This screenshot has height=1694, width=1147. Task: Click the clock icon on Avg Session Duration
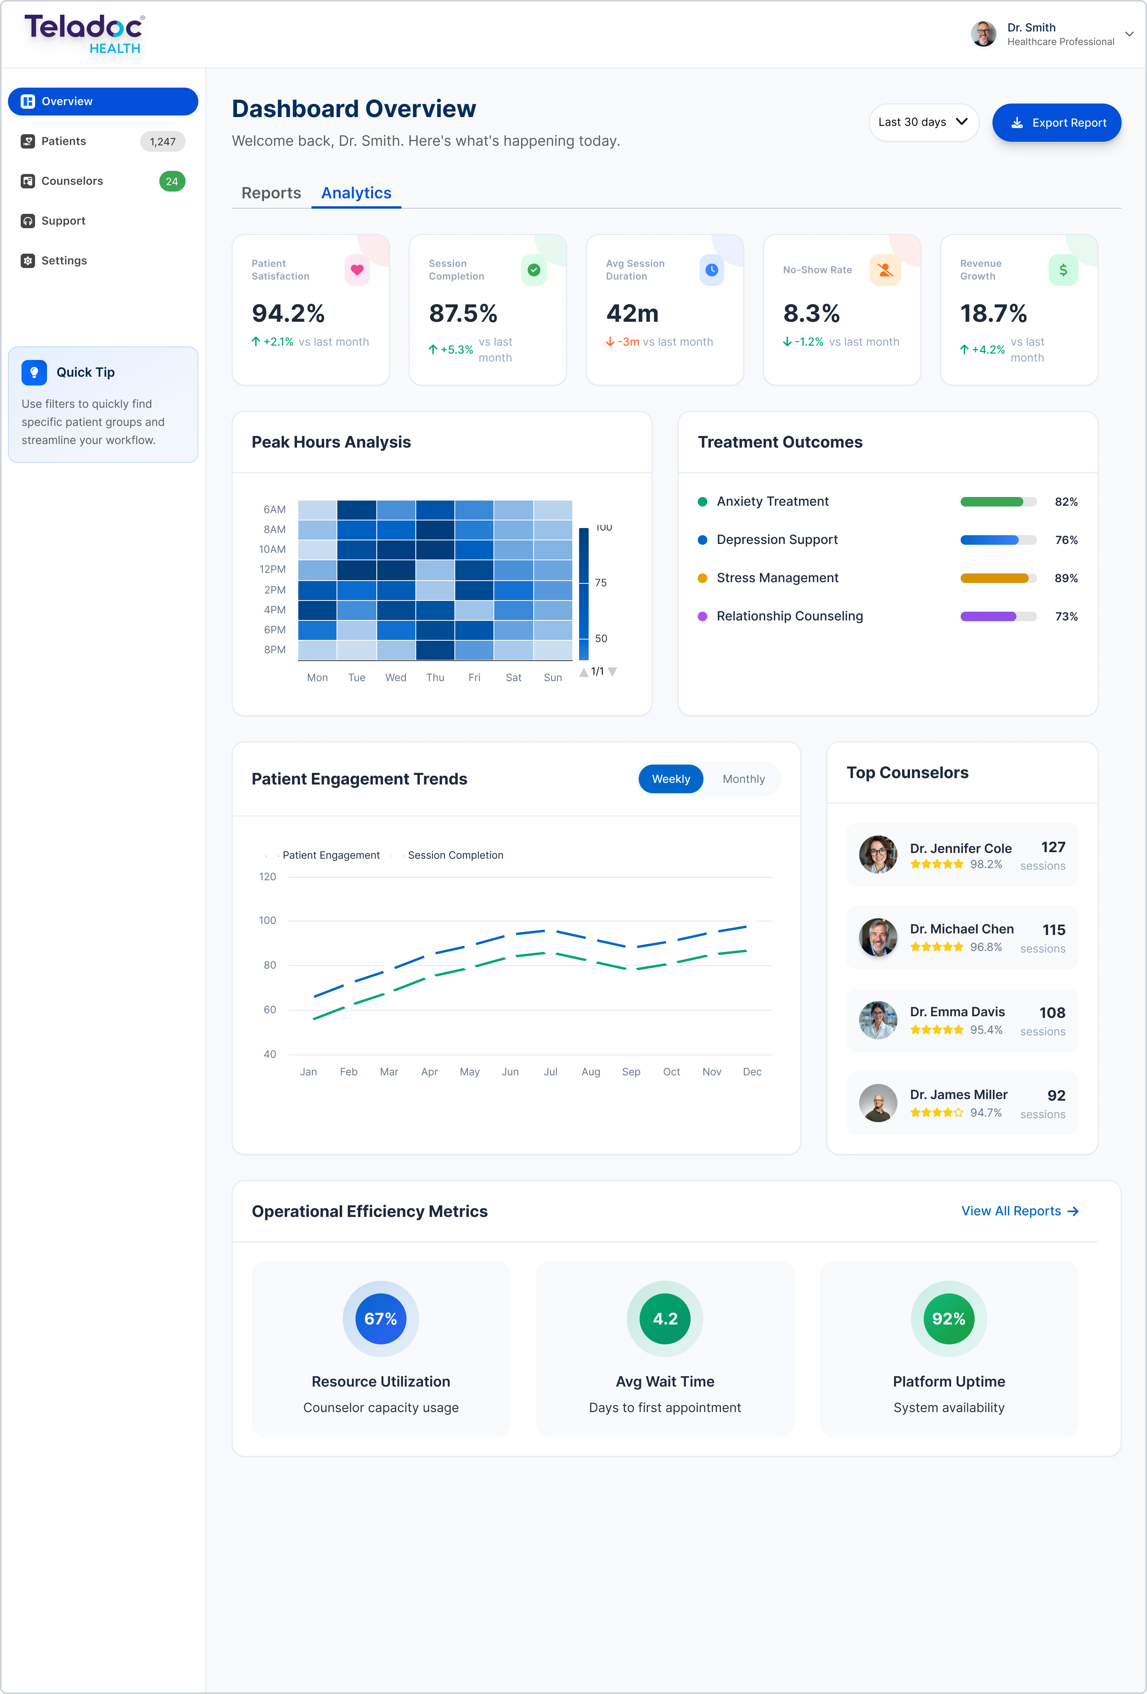point(711,269)
